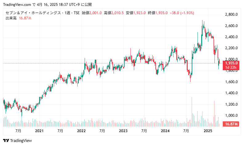Click the TradingView logo icon at bottom
This screenshot has width=244, height=146.
pos(6,140)
